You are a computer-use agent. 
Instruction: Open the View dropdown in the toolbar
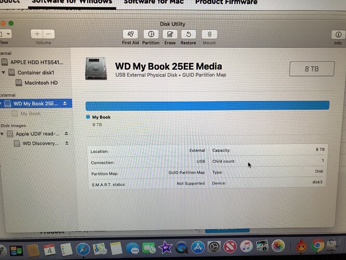(x=6, y=34)
